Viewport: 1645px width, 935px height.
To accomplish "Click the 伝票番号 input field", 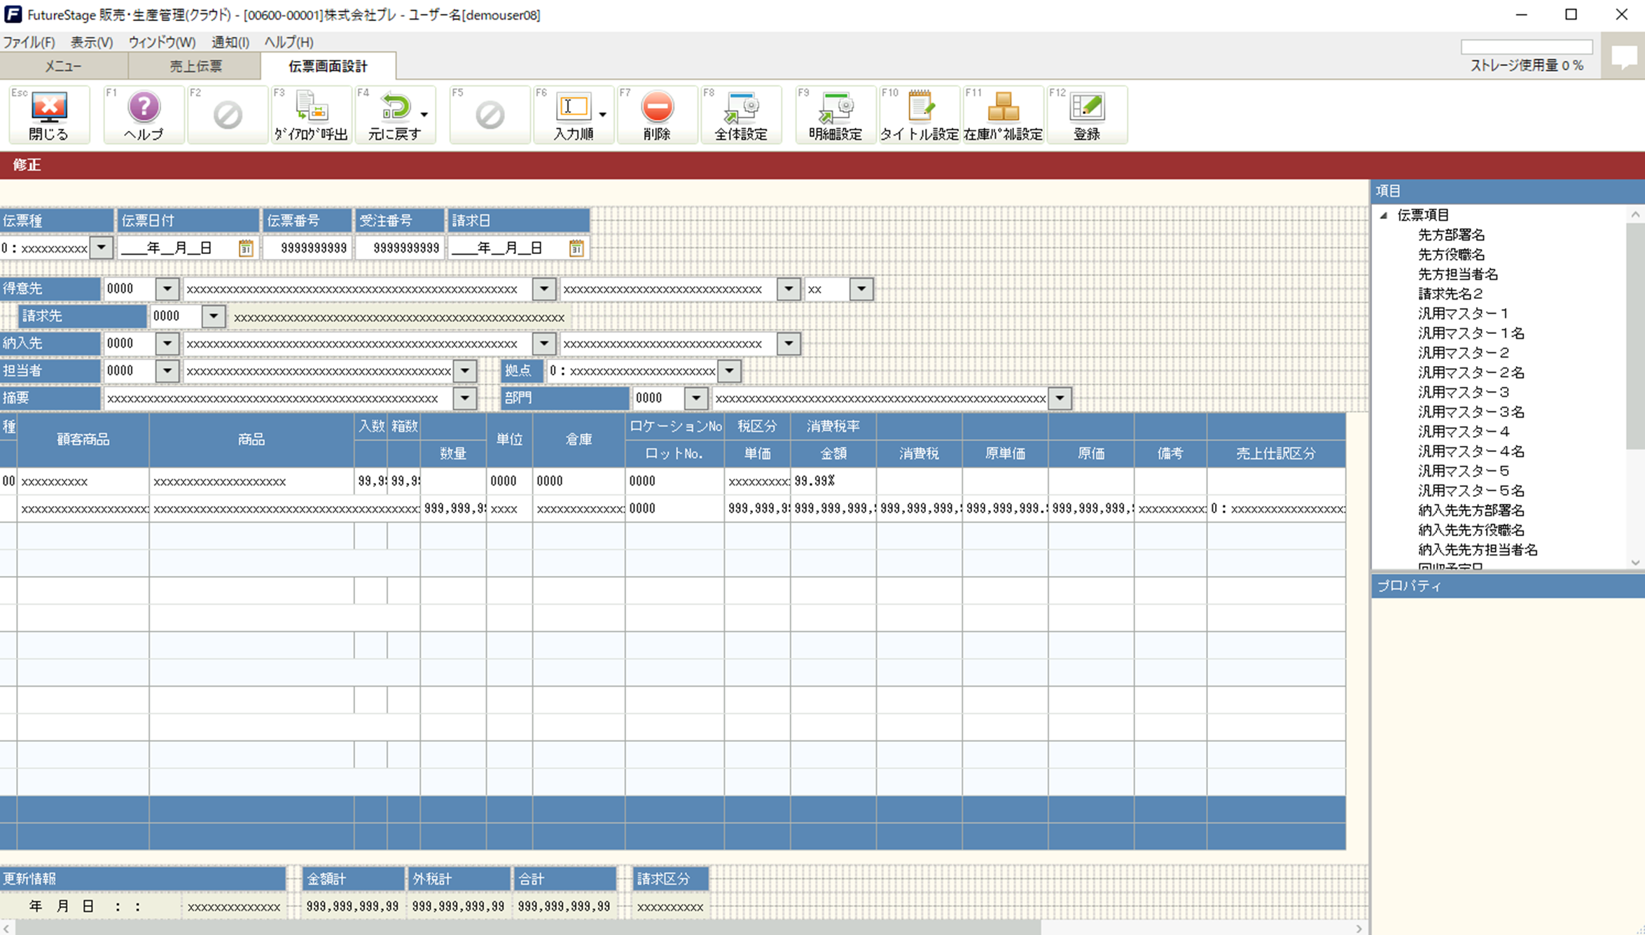I will [x=307, y=248].
